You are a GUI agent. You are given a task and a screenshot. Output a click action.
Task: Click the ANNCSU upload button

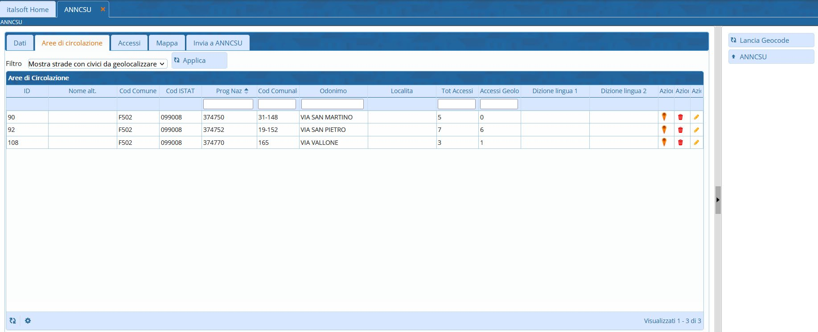coord(771,57)
